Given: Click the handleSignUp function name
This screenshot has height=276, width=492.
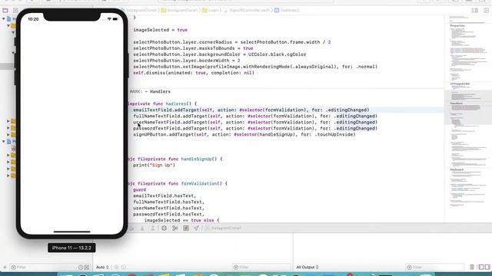Looking at the screenshot, I should 197,159.
